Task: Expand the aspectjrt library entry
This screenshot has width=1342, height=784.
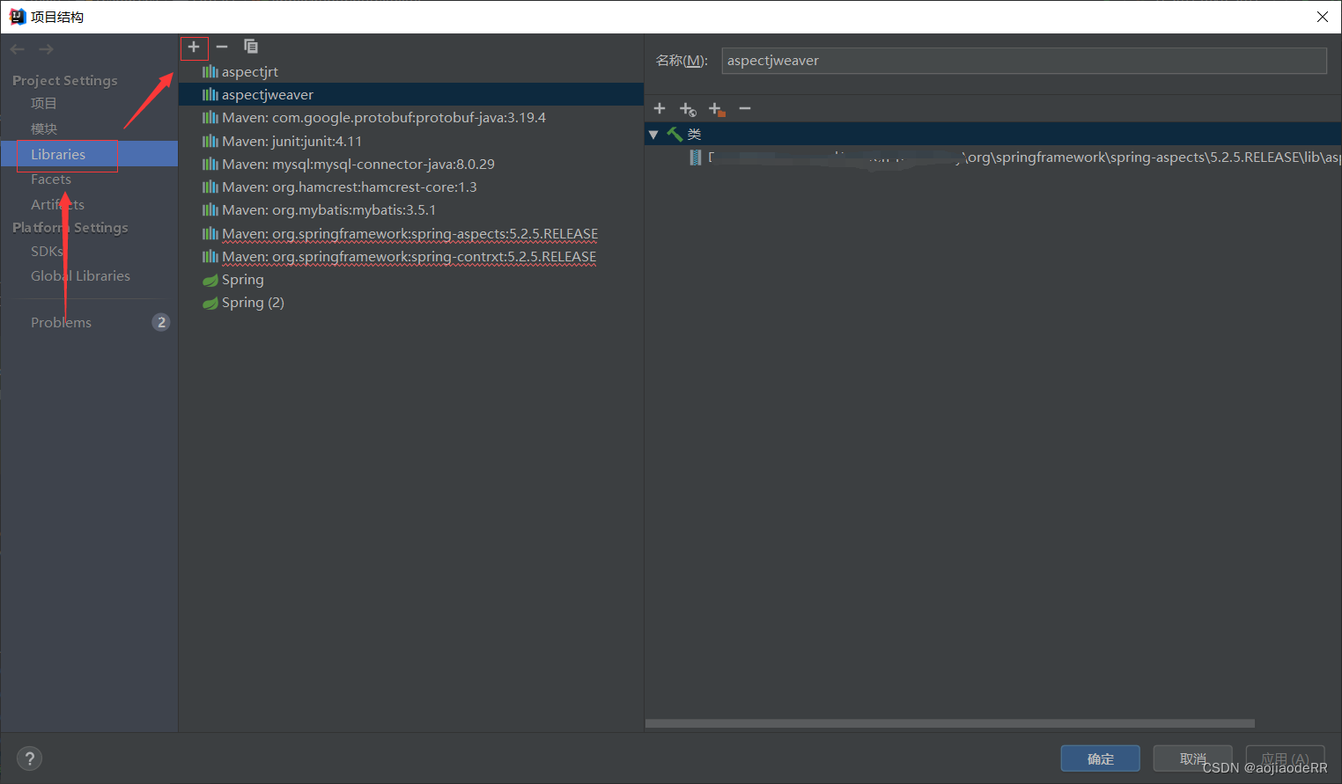Action: 248,71
